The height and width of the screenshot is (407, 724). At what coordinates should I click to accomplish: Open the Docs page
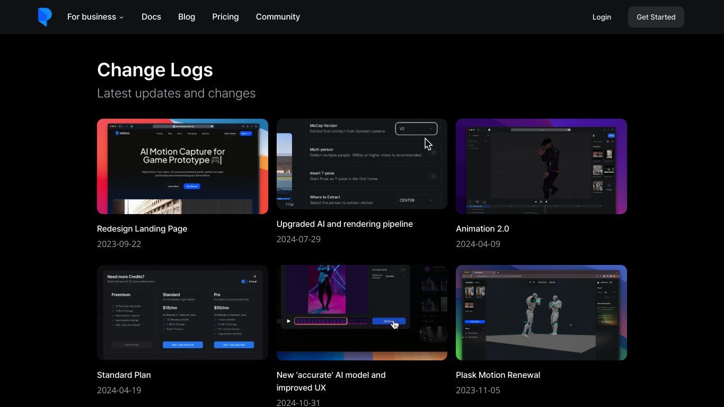(x=151, y=17)
